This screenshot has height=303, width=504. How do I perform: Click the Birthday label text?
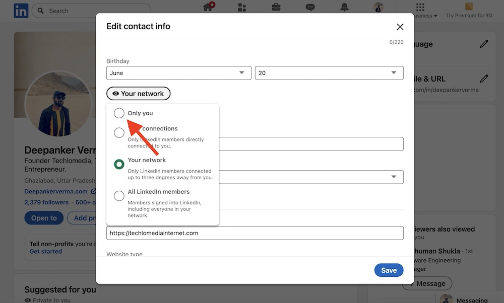point(117,61)
